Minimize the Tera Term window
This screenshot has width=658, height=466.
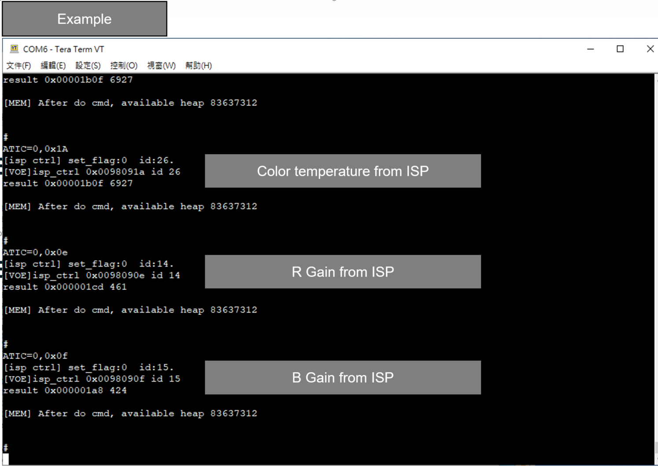(591, 49)
